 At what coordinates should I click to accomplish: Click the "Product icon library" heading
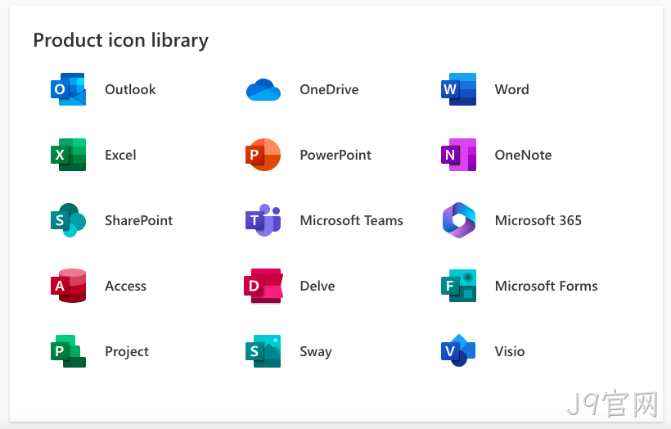[120, 40]
